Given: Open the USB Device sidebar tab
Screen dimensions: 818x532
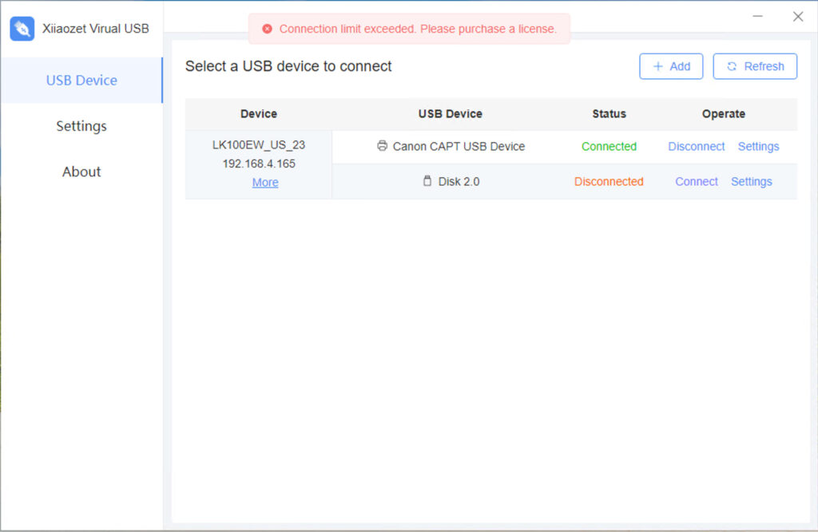Looking at the screenshot, I should pyautogui.click(x=81, y=80).
